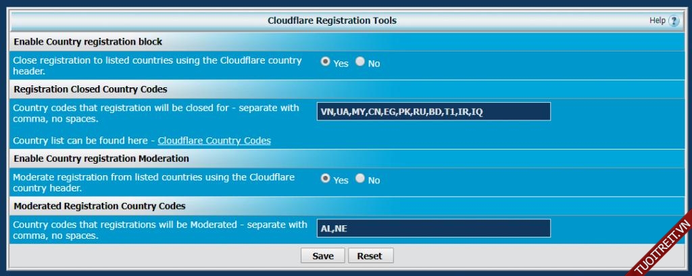
Task: Click the Cloudflare Registration Tools title bar
Action: pos(332,21)
